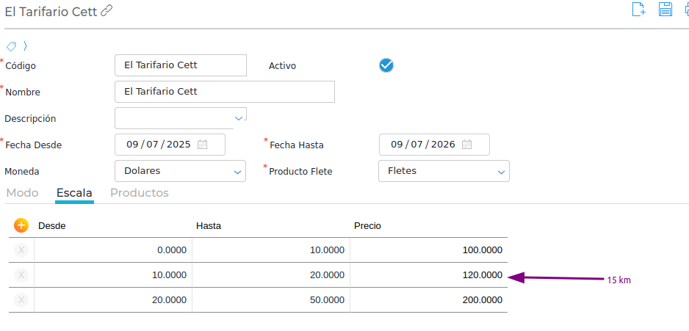Click the link icon beside the title

pos(107,11)
